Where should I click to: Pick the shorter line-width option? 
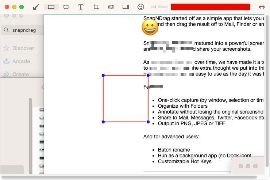153,7
